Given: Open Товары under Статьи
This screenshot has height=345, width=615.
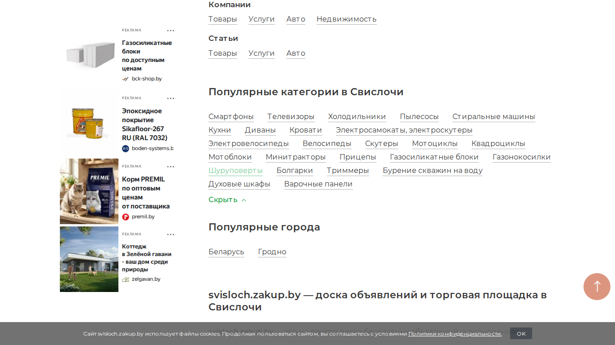Looking at the screenshot, I should point(222,53).
